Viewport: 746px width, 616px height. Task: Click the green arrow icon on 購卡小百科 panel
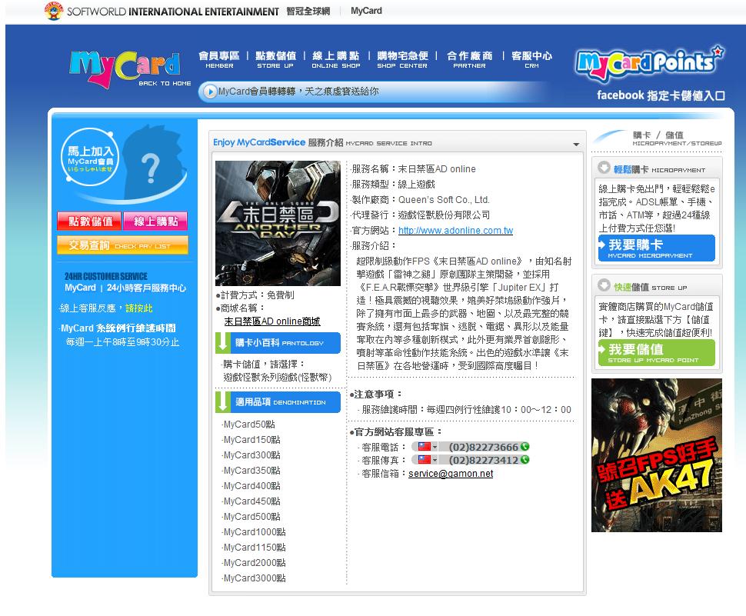pos(221,343)
